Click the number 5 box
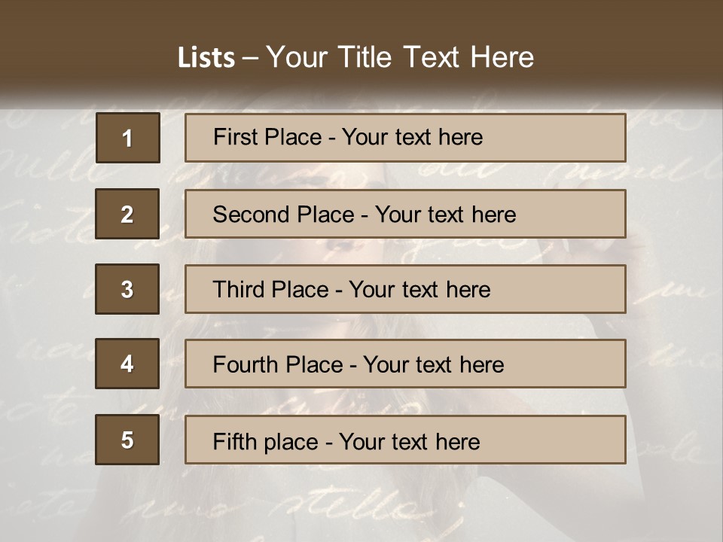 click(x=127, y=440)
